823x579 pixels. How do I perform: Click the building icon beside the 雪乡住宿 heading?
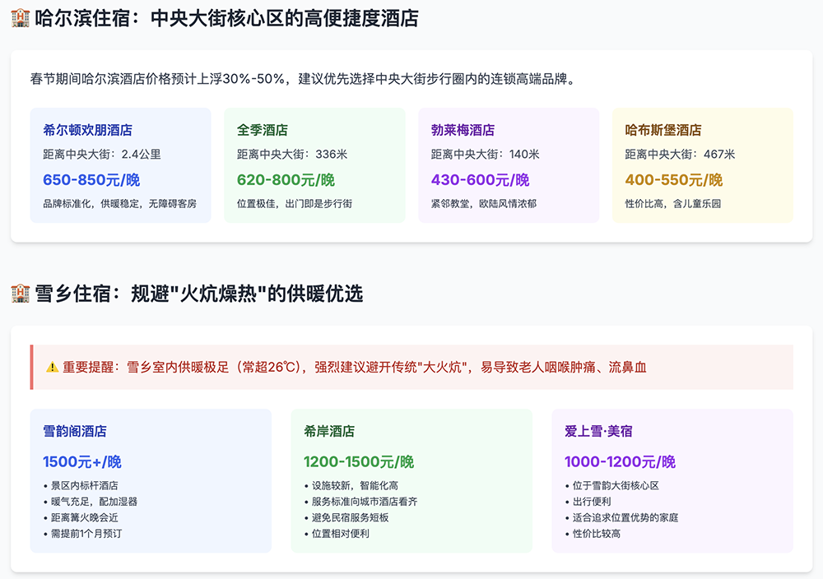[x=19, y=293]
